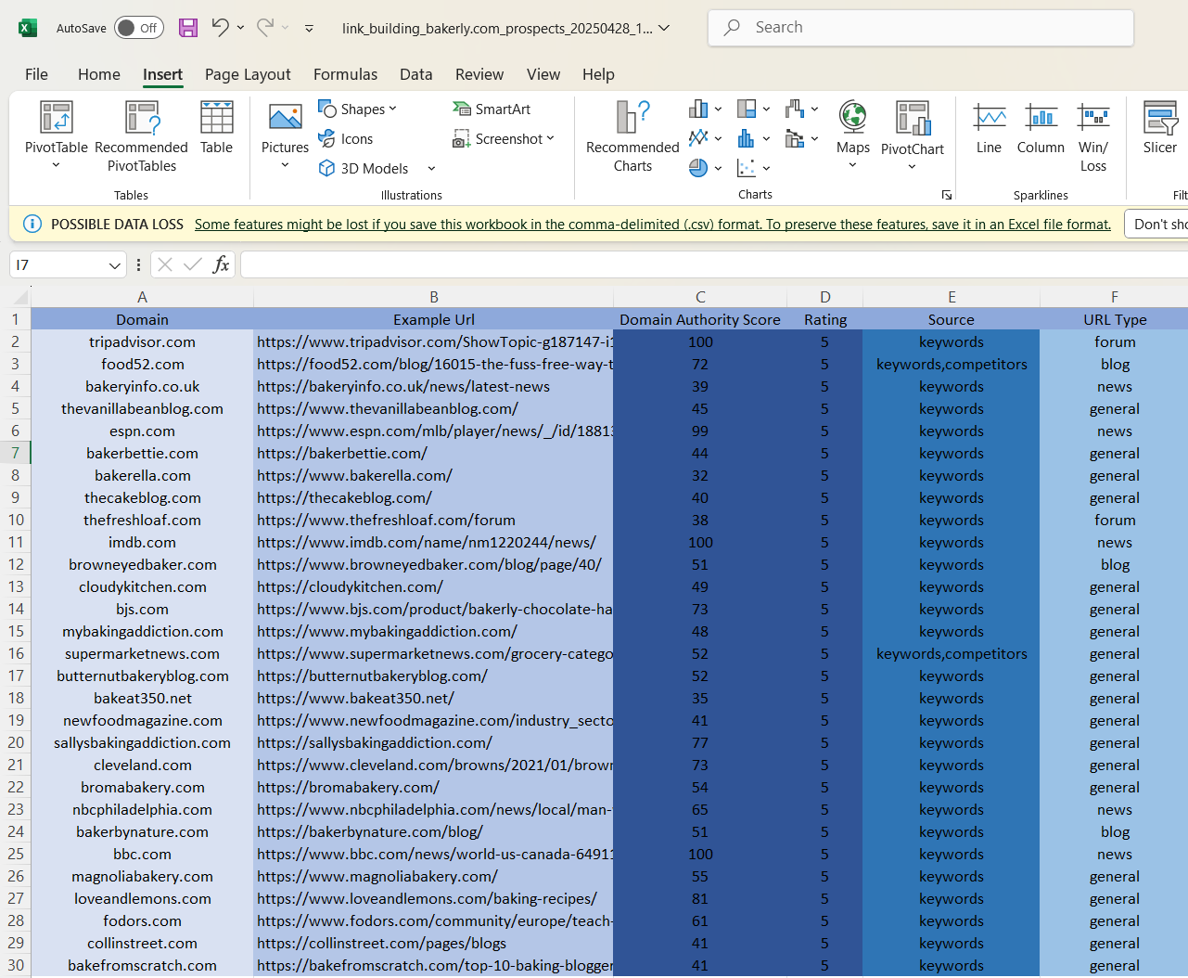Expand the PivotChart dropdown arrow
1188x978 pixels.
(x=912, y=167)
